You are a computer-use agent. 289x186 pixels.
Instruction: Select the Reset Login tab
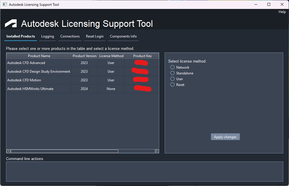95,36
